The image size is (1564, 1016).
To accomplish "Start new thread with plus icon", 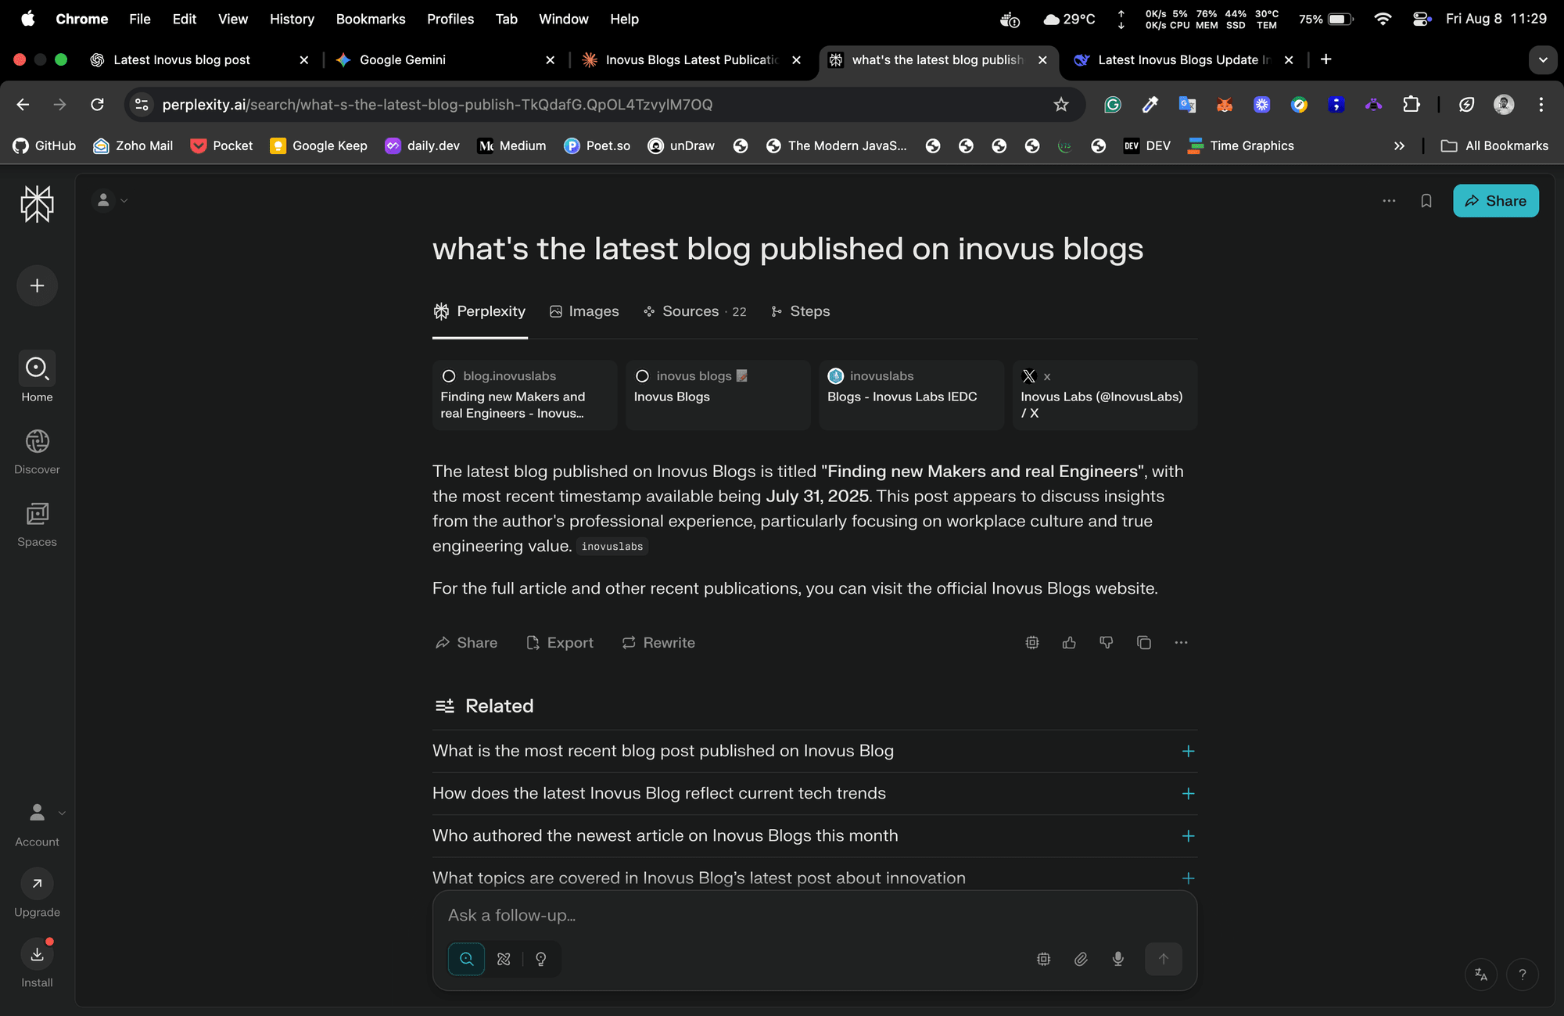I will [37, 285].
